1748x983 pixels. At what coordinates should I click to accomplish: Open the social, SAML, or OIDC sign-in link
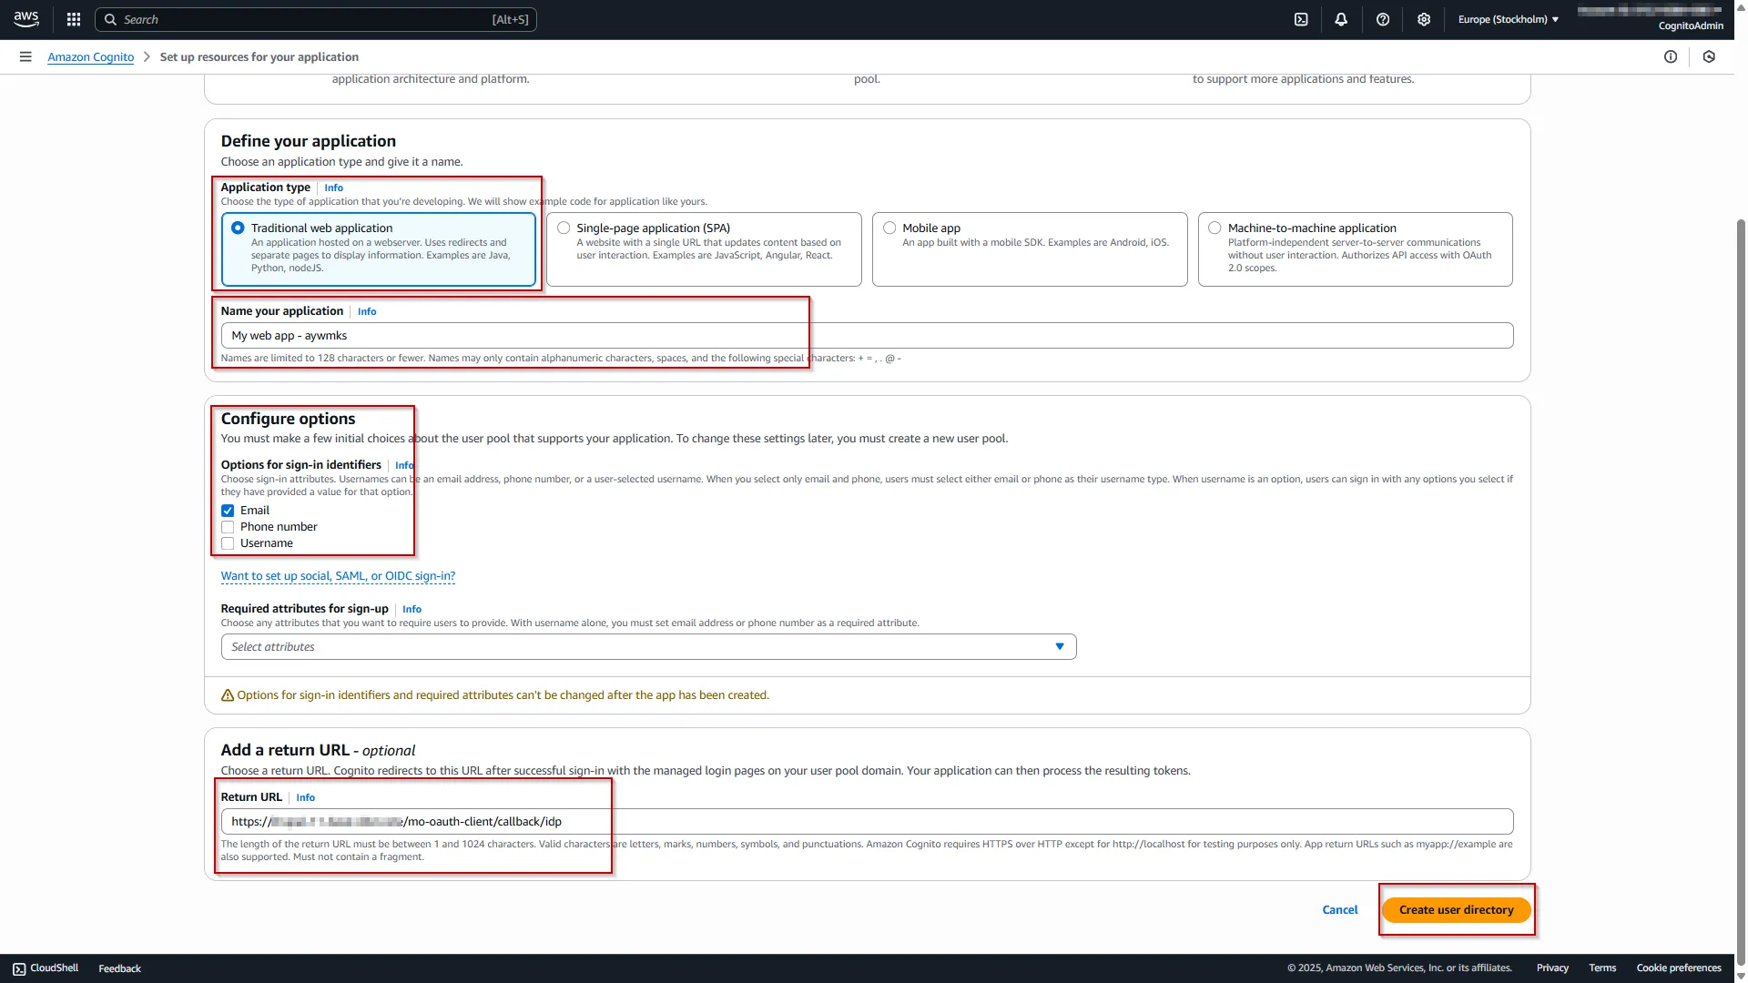tap(338, 576)
